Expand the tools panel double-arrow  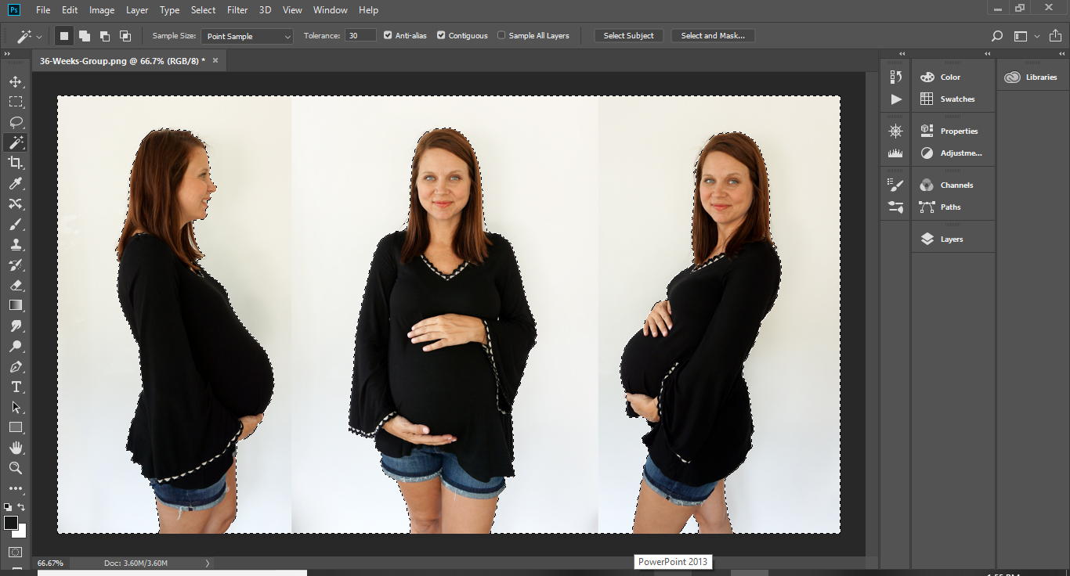pos(7,53)
